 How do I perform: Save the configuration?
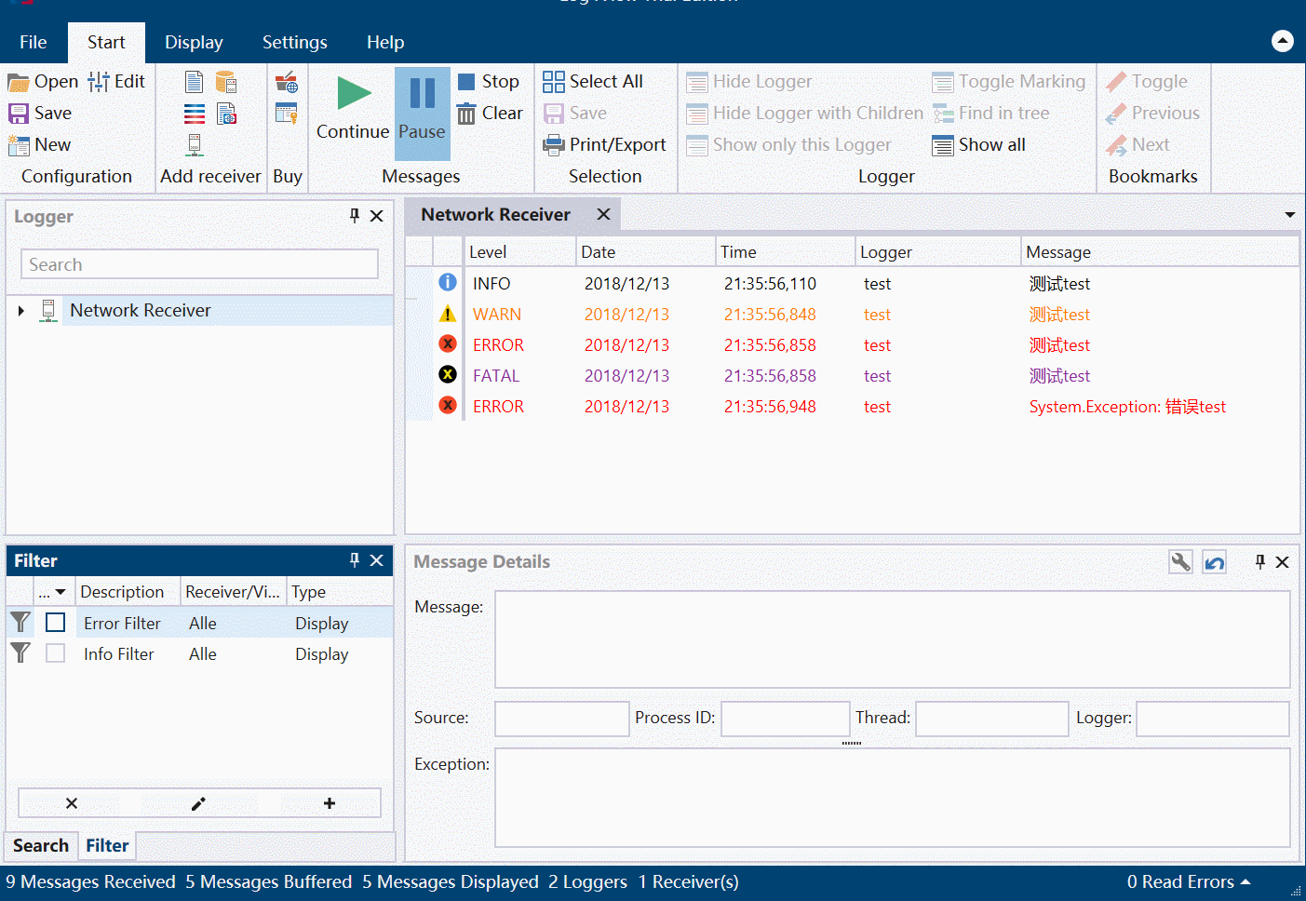tap(40, 114)
